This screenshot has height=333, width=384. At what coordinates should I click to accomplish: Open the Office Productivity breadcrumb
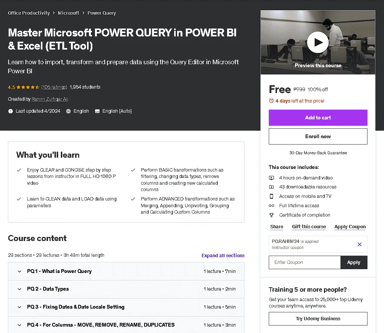29,13
